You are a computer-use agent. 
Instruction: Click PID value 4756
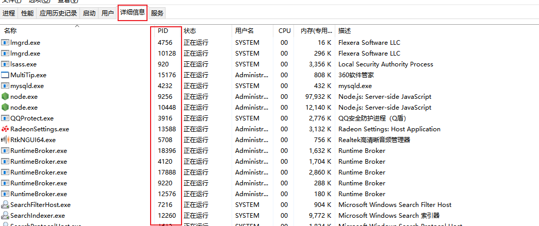[x=165, y=43]
